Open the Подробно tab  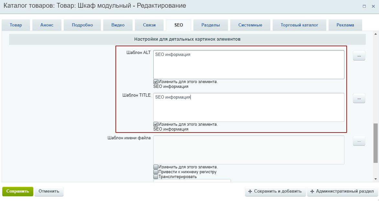82,25
